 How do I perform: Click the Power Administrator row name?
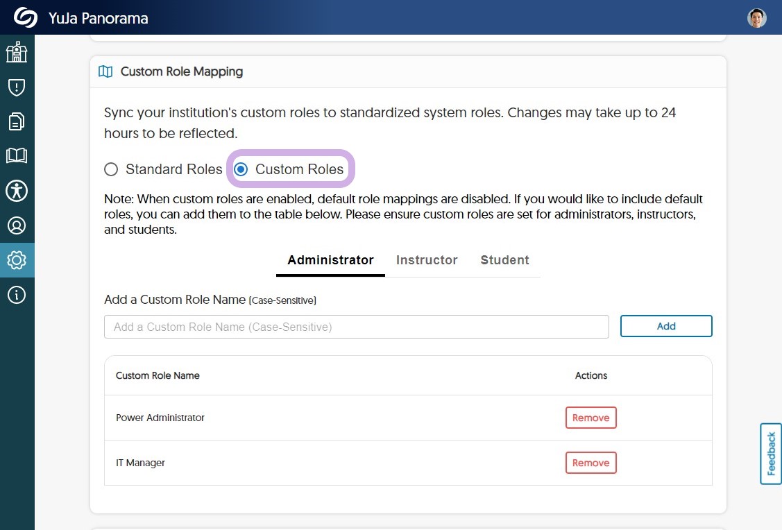tap(160, 418)
